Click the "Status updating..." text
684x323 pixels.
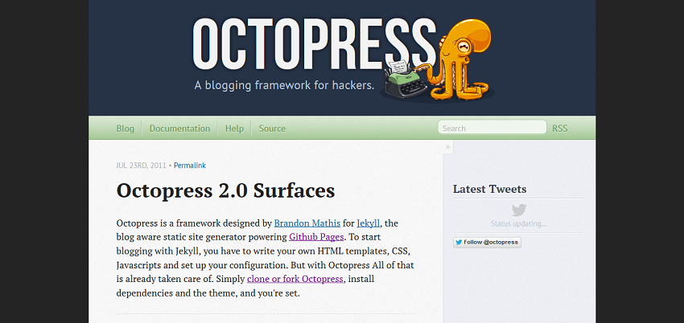click(x=519, y=223)
